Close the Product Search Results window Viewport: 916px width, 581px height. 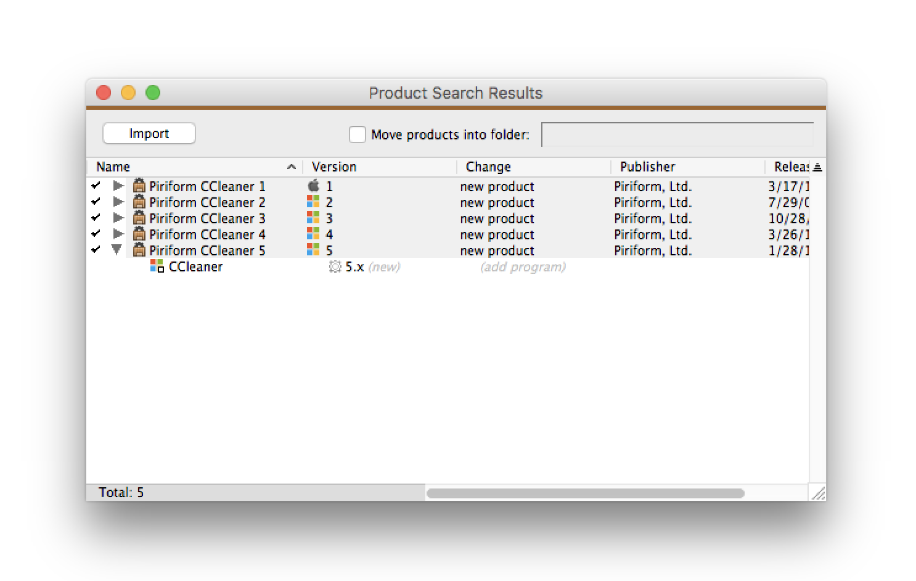(x=104, y=93)
